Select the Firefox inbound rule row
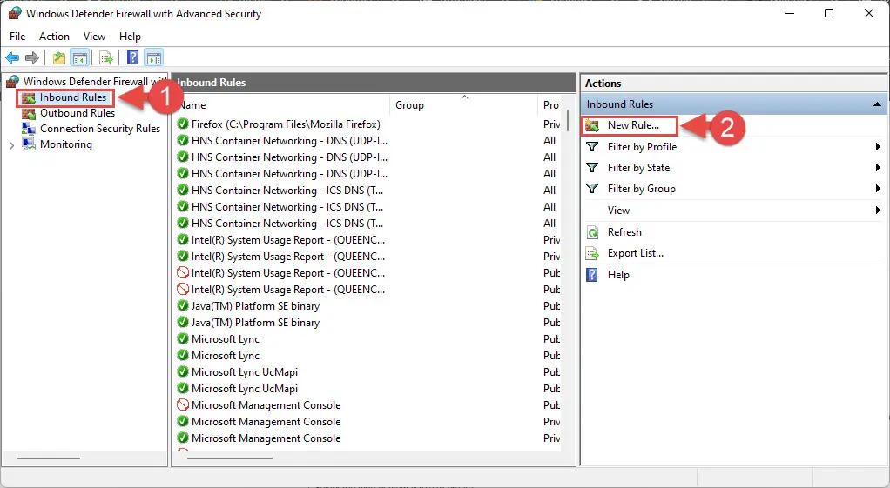Image resolution: width=890 pixels, height=488 pixels. 286,124
